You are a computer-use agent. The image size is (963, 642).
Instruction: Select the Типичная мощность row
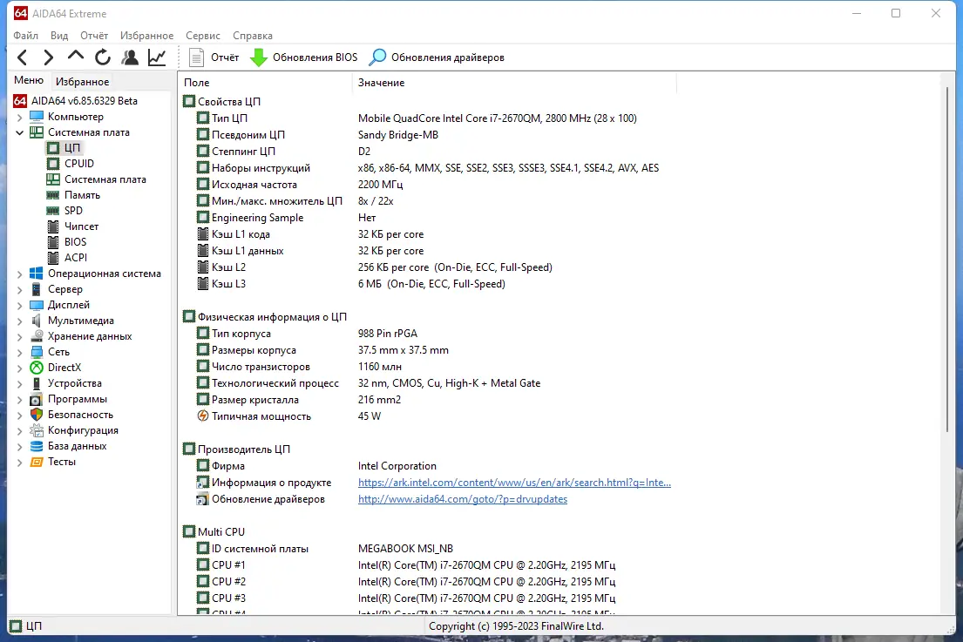click(x=288, y=416)
